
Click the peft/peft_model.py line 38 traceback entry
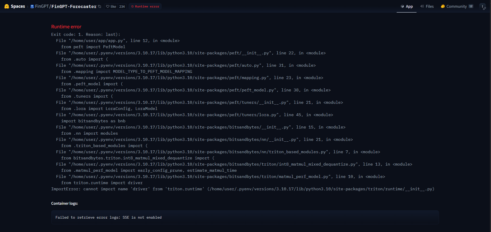193,90
